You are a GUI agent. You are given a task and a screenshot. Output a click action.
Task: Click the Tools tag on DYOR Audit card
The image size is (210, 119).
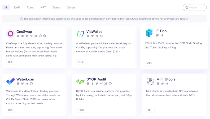tap(81, 110)
